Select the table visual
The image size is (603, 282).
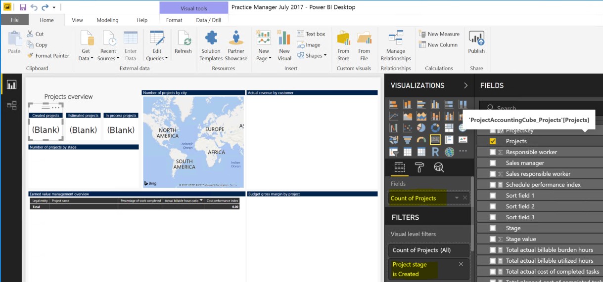(408, 152)
